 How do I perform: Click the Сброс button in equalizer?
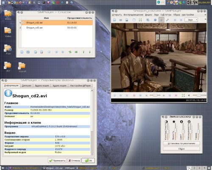click(181, 149)
